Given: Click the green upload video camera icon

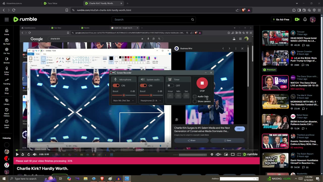Looking at the screenshot, I should point(297,19).
